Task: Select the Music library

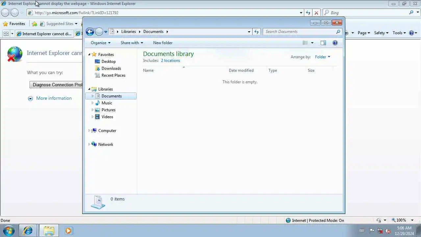Action: click(107, 103)
